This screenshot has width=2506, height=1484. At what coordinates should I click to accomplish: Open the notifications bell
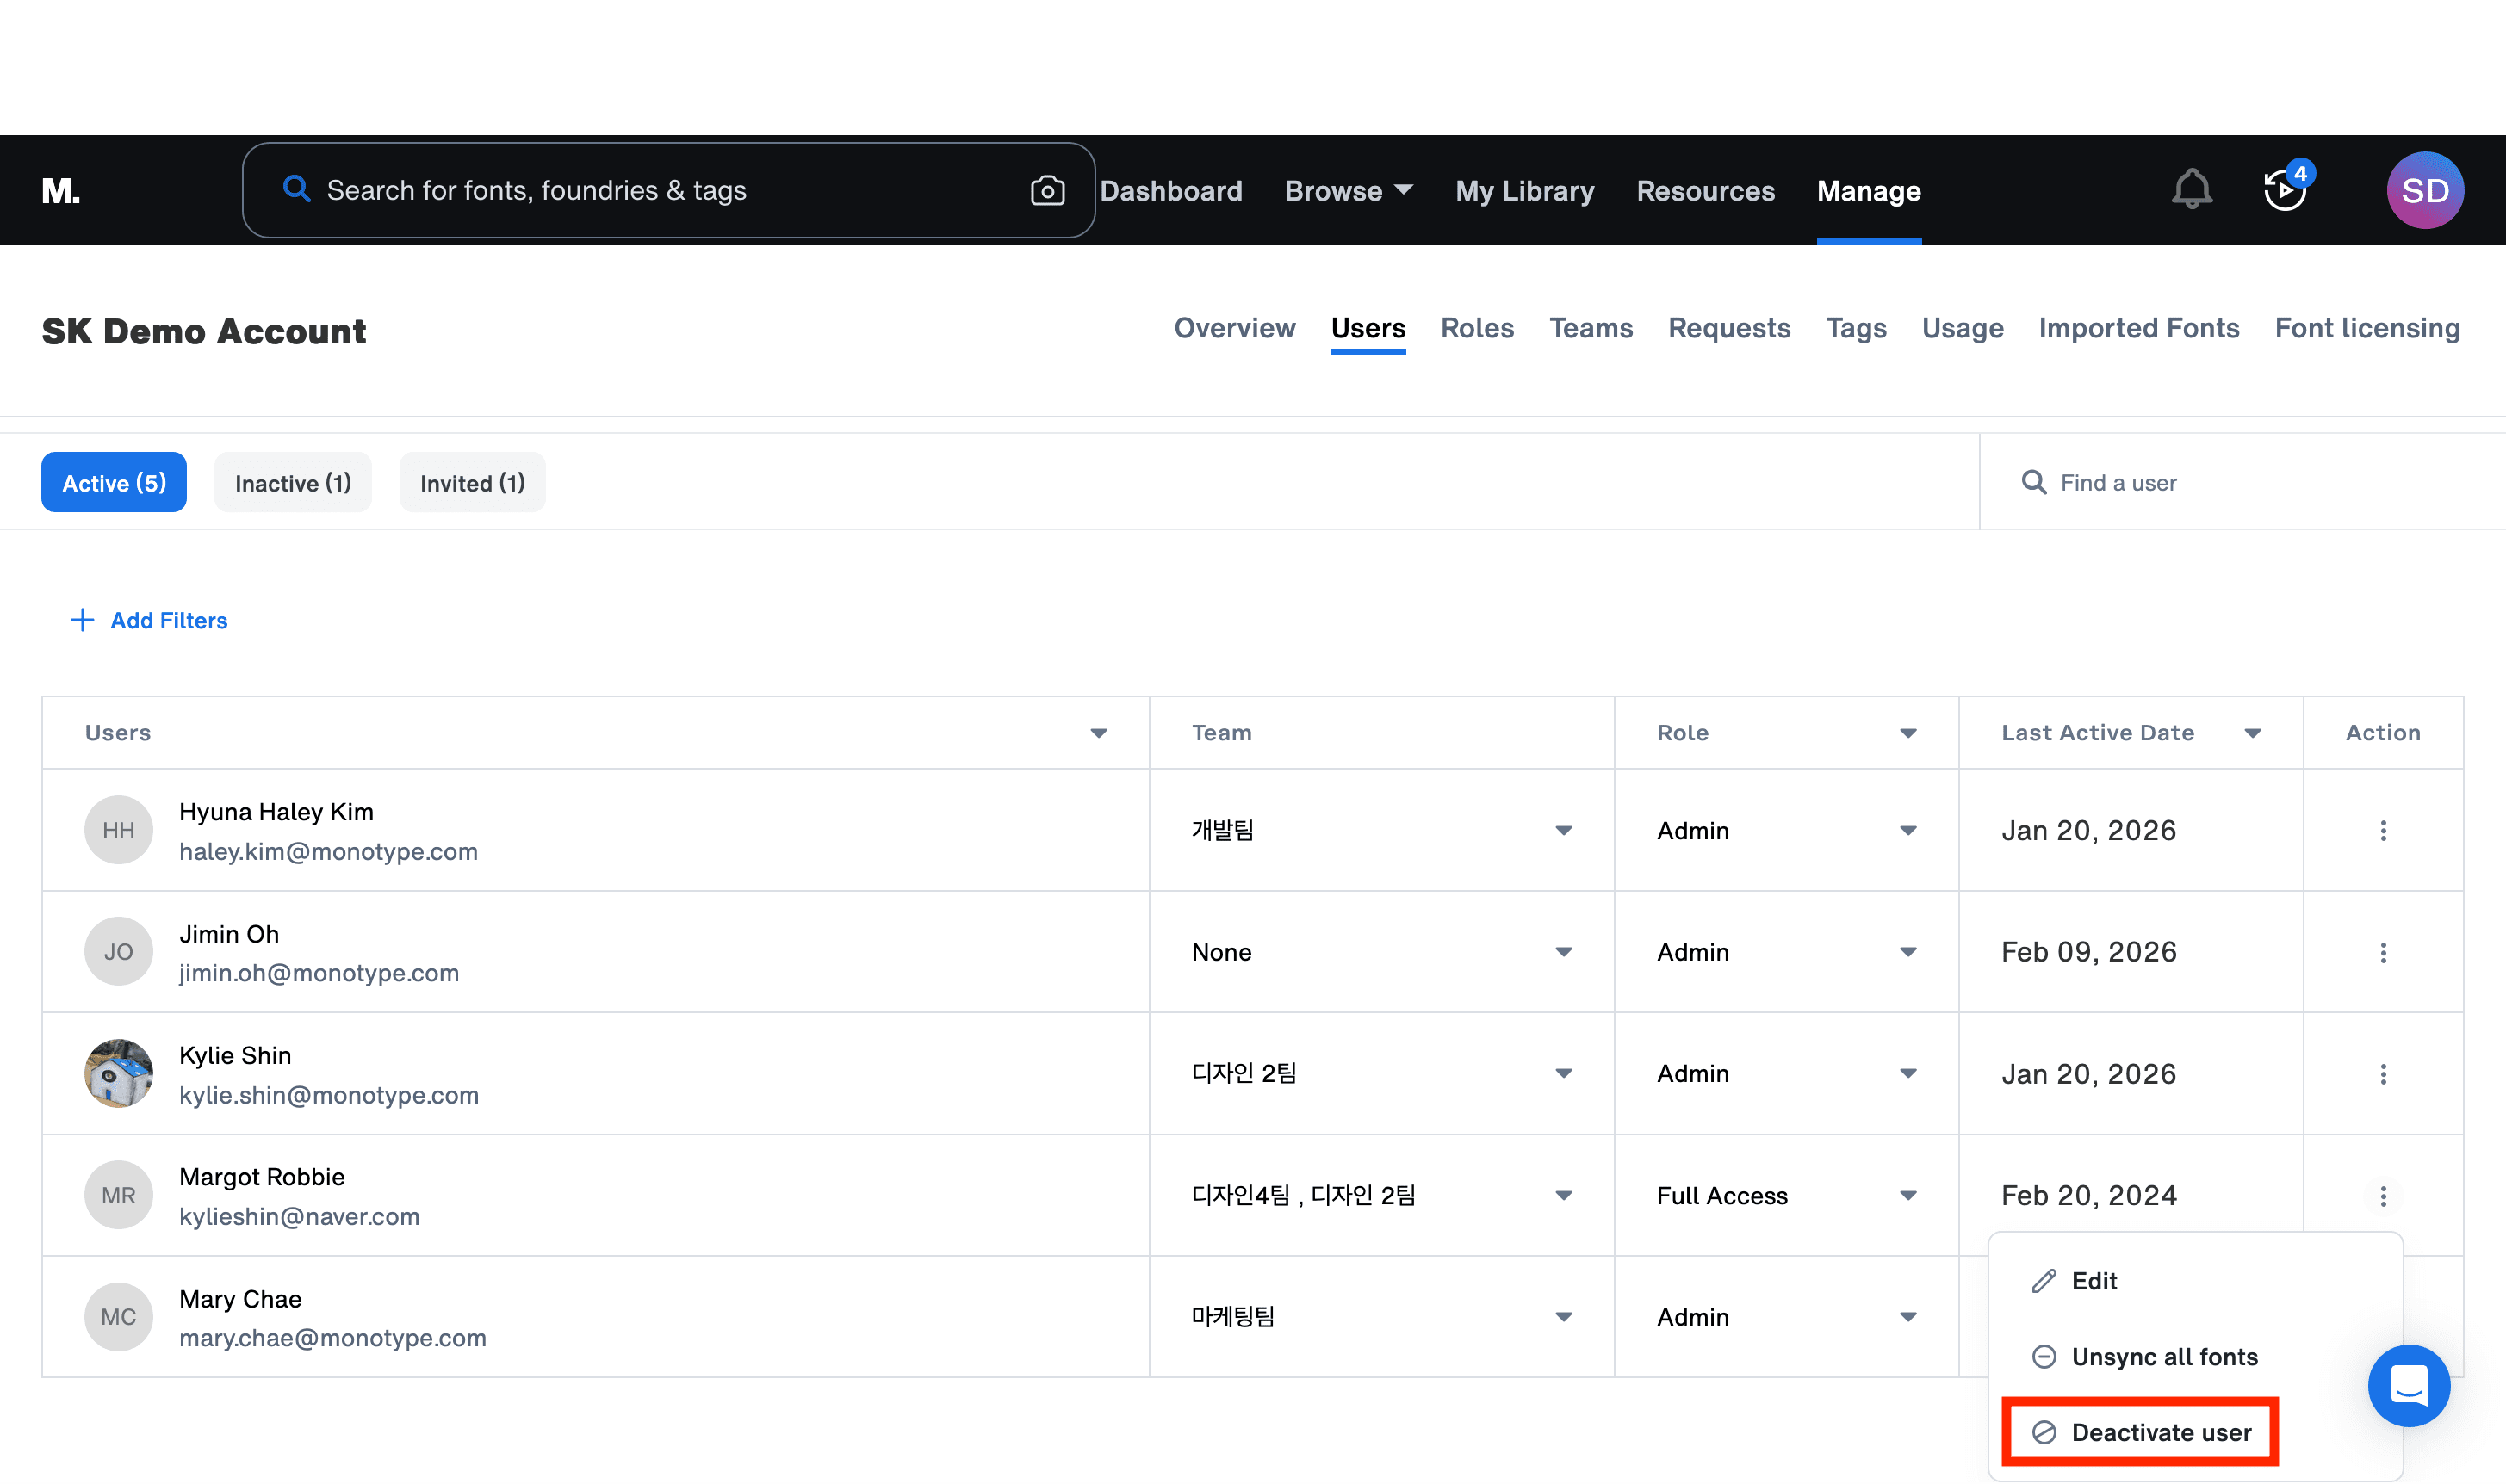pyautogui.click(x=2191, y=189)
